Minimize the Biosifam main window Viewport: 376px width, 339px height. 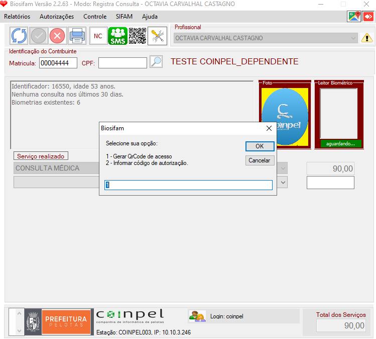coord(321,4)
